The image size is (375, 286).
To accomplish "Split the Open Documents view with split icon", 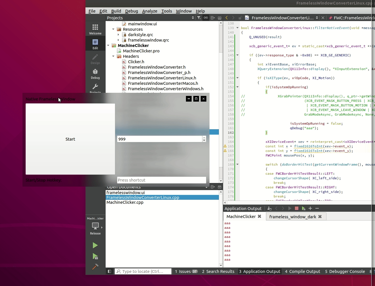I will [x=212, y=187].
